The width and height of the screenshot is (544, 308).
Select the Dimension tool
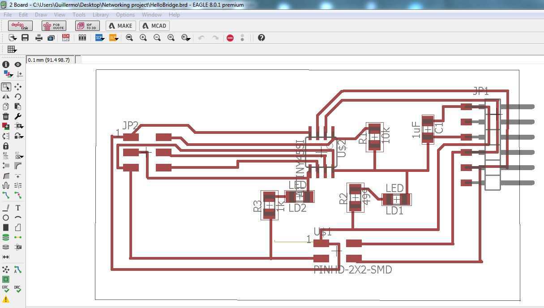(x=6, y=257)
